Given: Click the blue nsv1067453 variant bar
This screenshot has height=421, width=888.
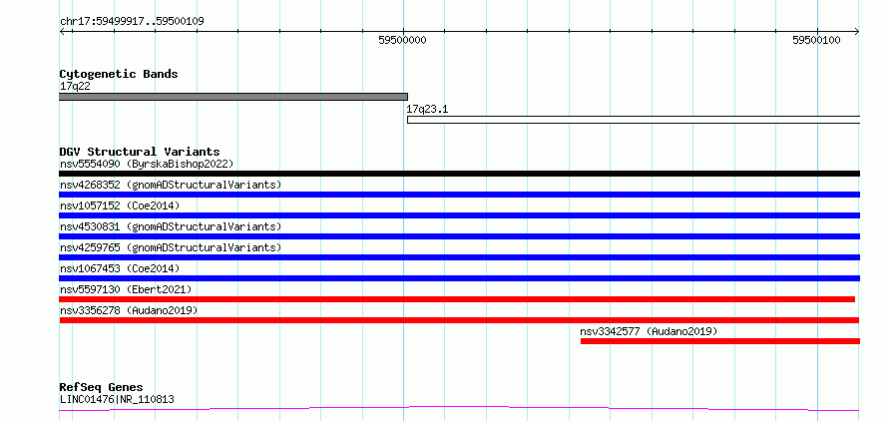Looking at the screenshot, I should click(460, 278).
